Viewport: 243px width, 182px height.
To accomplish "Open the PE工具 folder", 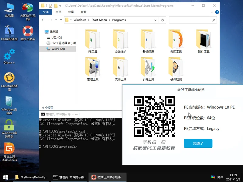I will 93,39.
